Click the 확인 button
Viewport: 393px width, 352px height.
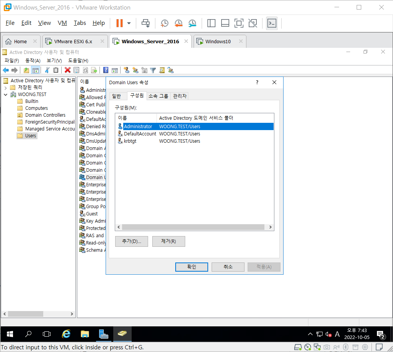(x=192, y=267)
